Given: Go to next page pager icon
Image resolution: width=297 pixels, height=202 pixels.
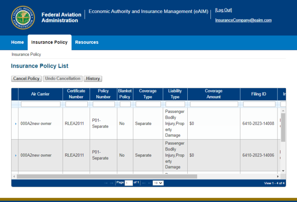Looking at the screenshot, I should coord(144,183).
